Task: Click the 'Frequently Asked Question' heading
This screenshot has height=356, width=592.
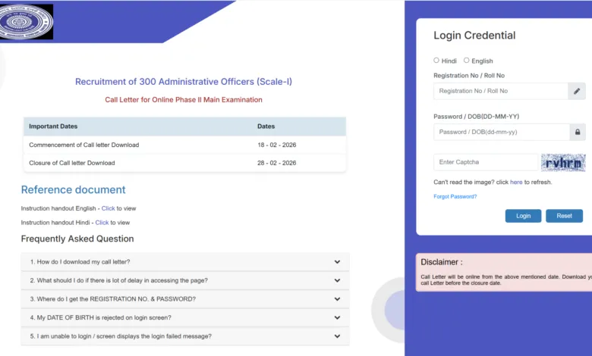Action: 77,239
